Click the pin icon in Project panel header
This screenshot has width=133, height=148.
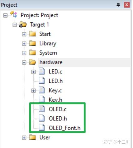(x=118, y=5)
